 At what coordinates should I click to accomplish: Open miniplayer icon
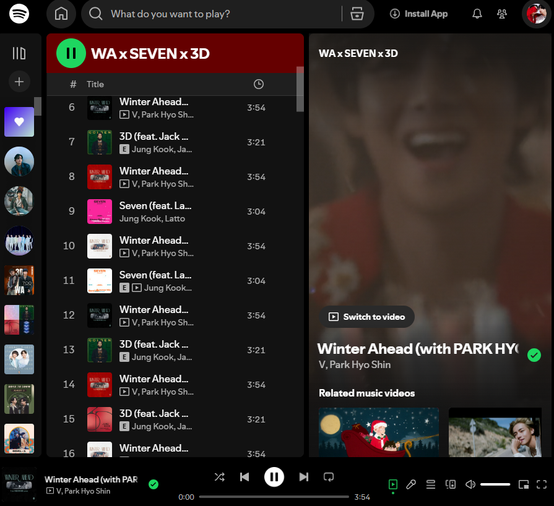[x=524, y=484]
